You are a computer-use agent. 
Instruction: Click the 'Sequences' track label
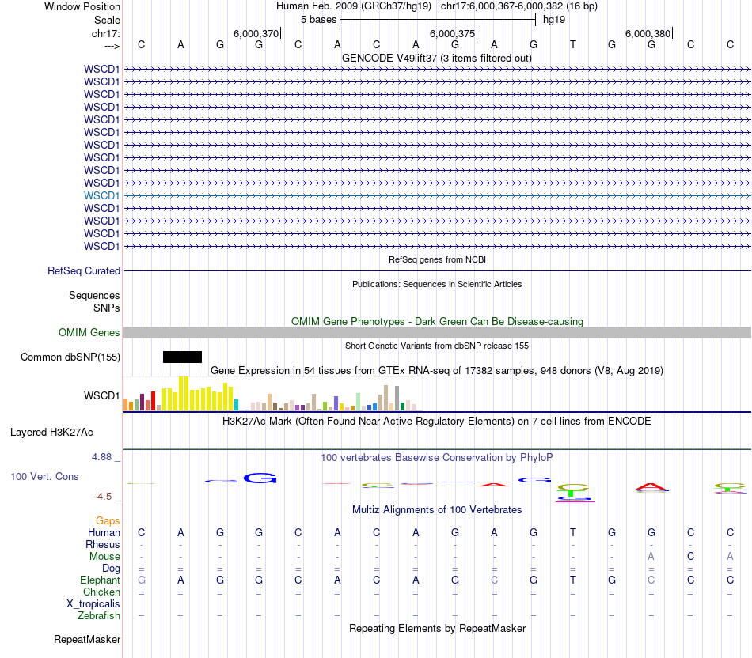94,295
